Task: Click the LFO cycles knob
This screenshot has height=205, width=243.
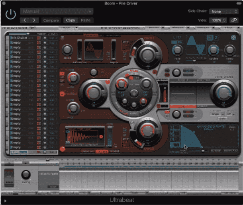Action: click(x=214, y=50)
